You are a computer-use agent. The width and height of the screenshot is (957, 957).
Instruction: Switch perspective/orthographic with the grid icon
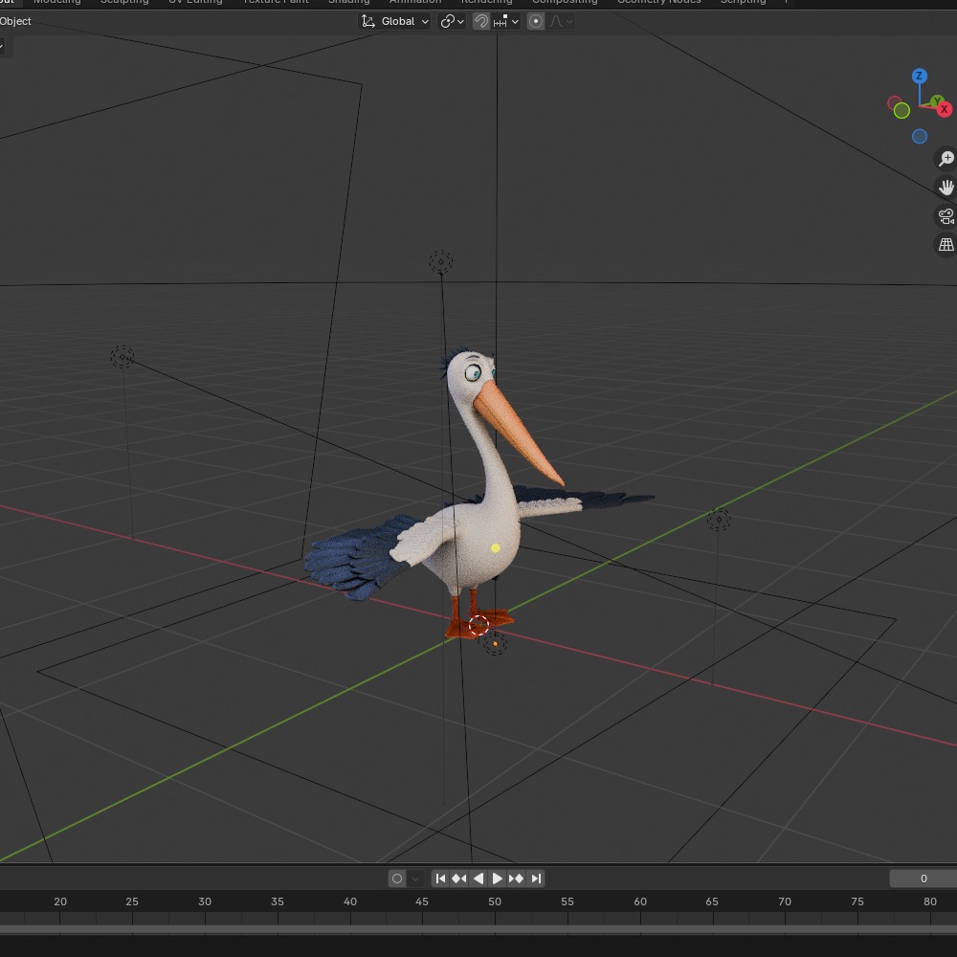[x=946, y=245]
